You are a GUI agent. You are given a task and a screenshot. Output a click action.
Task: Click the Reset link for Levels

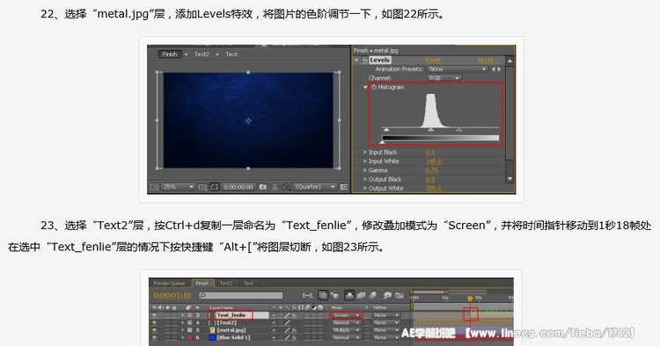pos(432,60)
